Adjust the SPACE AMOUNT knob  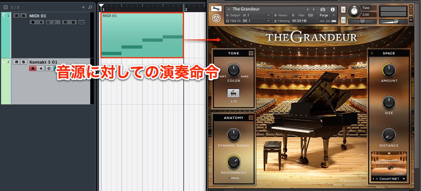coord(389,70)
